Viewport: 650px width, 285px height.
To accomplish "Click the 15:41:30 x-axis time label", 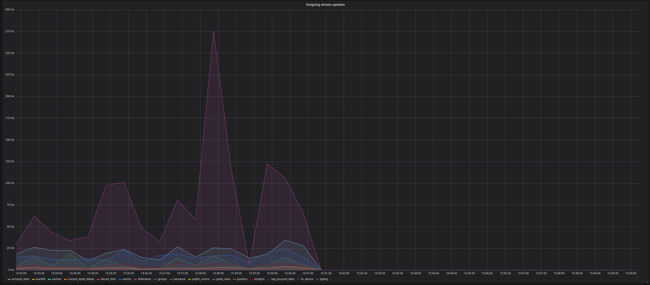I will (x=326, y=273).
